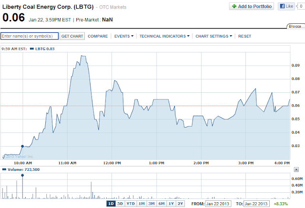Click the 12:00 PM axis label
Image resolution: width=305 pixels, height=208 pixels.
pos(112,163)
